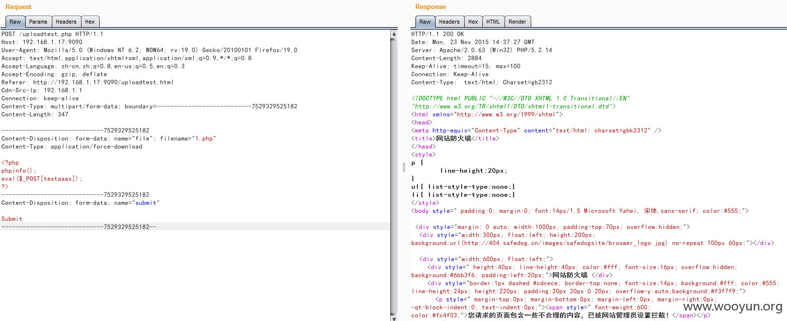The image size is (787, 321).
Task: Click the name="submit" Content-Disposition line
Action: [80, 203]
